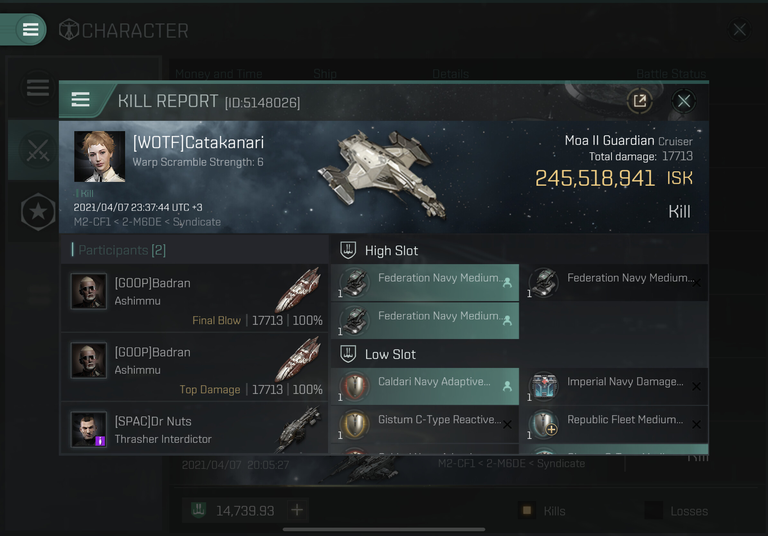Click Dr Nuts participant portrait
Image resolution: width=768 pixels, height=536 pixels.
[x=89, y=429]
